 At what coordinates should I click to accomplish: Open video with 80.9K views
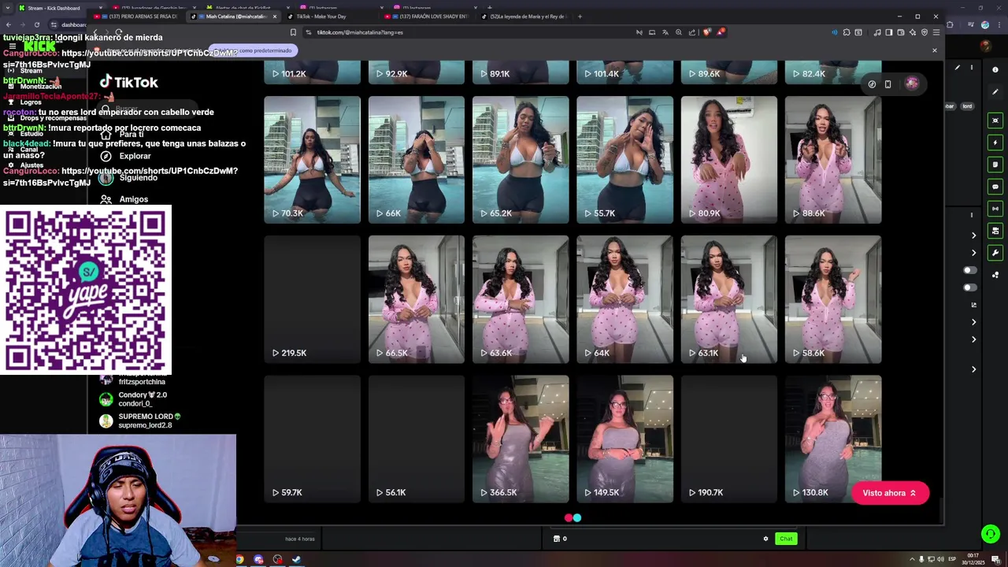point(728,160)
